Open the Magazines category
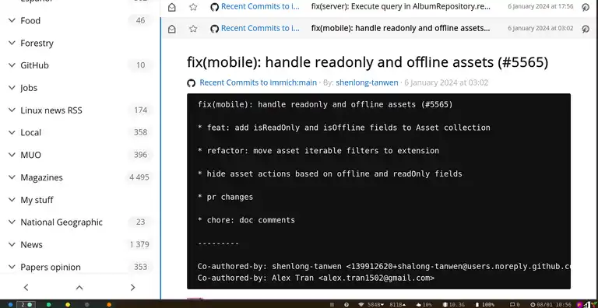Viewport: 598px width, 308px height. tap(41, 177)
